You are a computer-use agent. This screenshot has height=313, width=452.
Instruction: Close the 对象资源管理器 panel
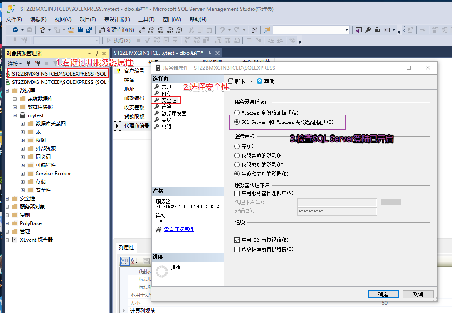[104, 53]
